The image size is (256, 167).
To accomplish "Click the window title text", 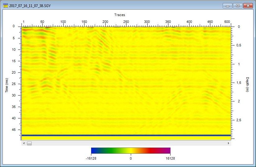I will click(x=30, y=6).
